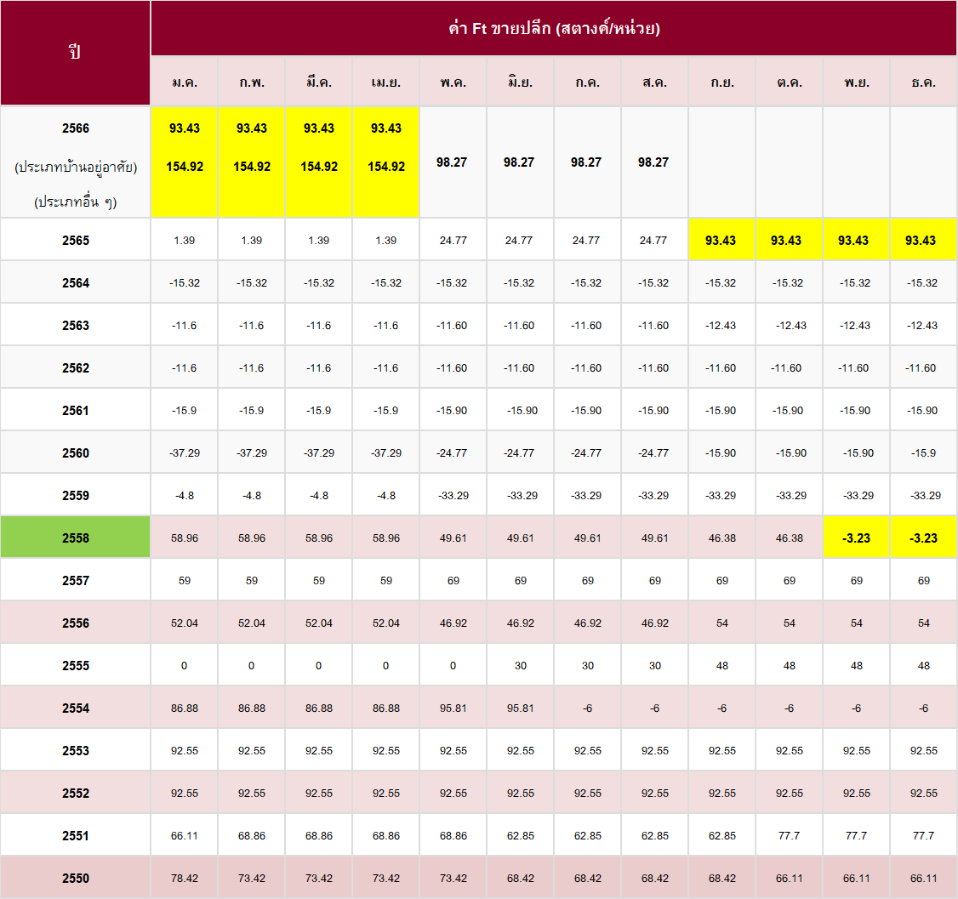Select the 2566 year row label
Image resolution: width=958 pixels, height=899 pixels.
(x=75, y=128)
